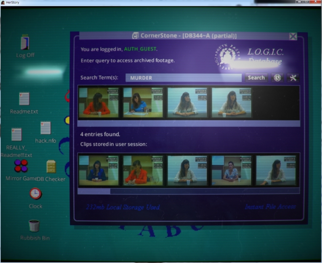Open stored session clip with patterned blouse
322x263 pixels.
[232, 171]
